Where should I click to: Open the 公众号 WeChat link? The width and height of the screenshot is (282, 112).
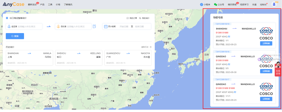pos(219,4)
